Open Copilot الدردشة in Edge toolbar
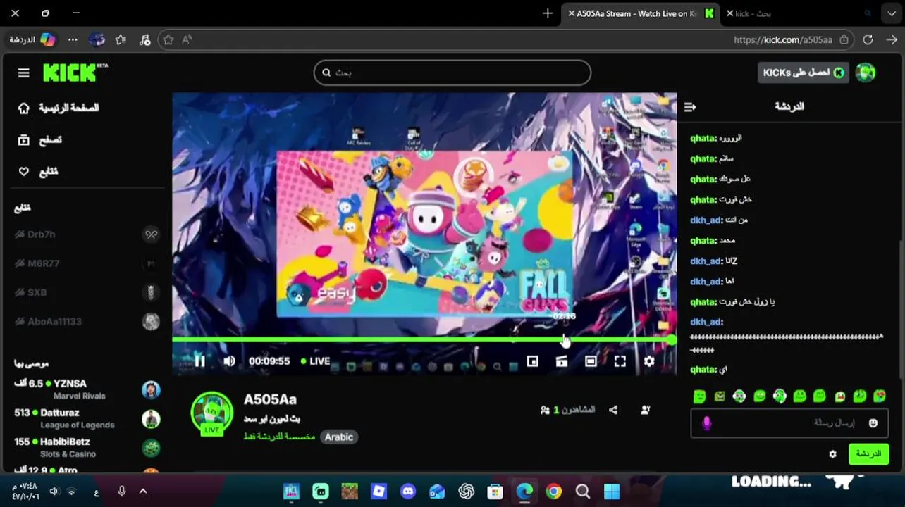 (x=32, y=40)
